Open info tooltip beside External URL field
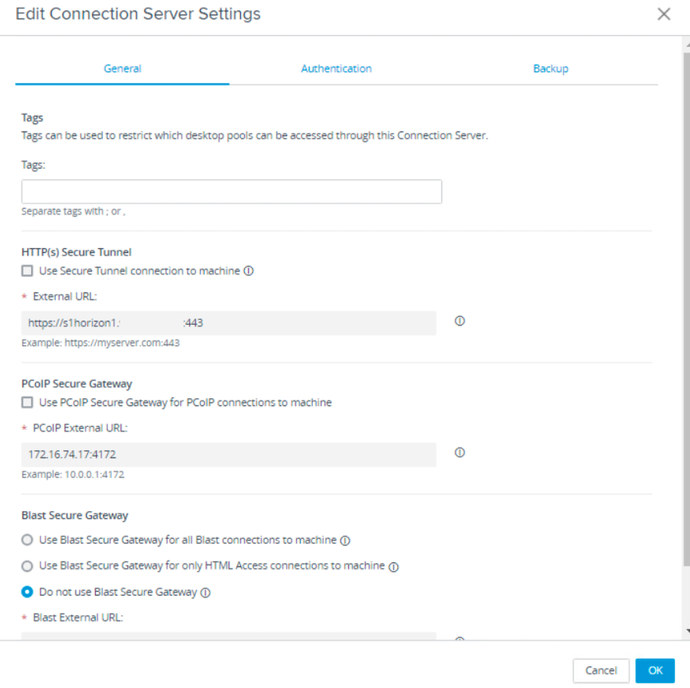Screen dimensions: 690x688 coord(459,321)
